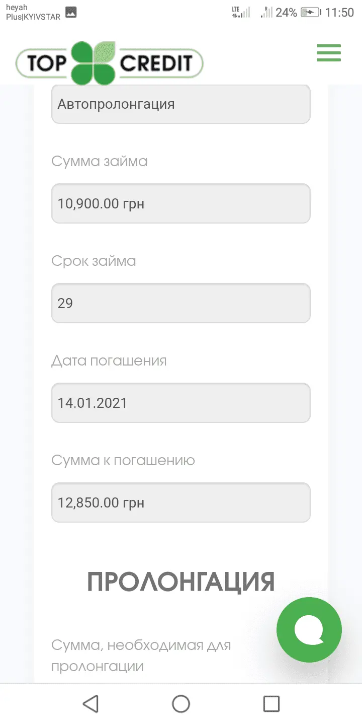Screen dimensions: 362x725
Task: Select the Автопролонгация field
Action: point(181,104)
